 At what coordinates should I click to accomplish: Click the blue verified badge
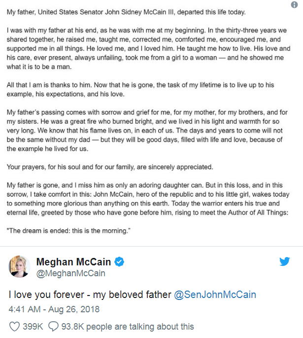point(119,262)
